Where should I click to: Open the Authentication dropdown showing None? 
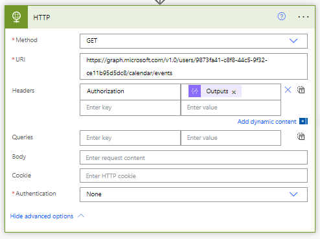point(194,194)
